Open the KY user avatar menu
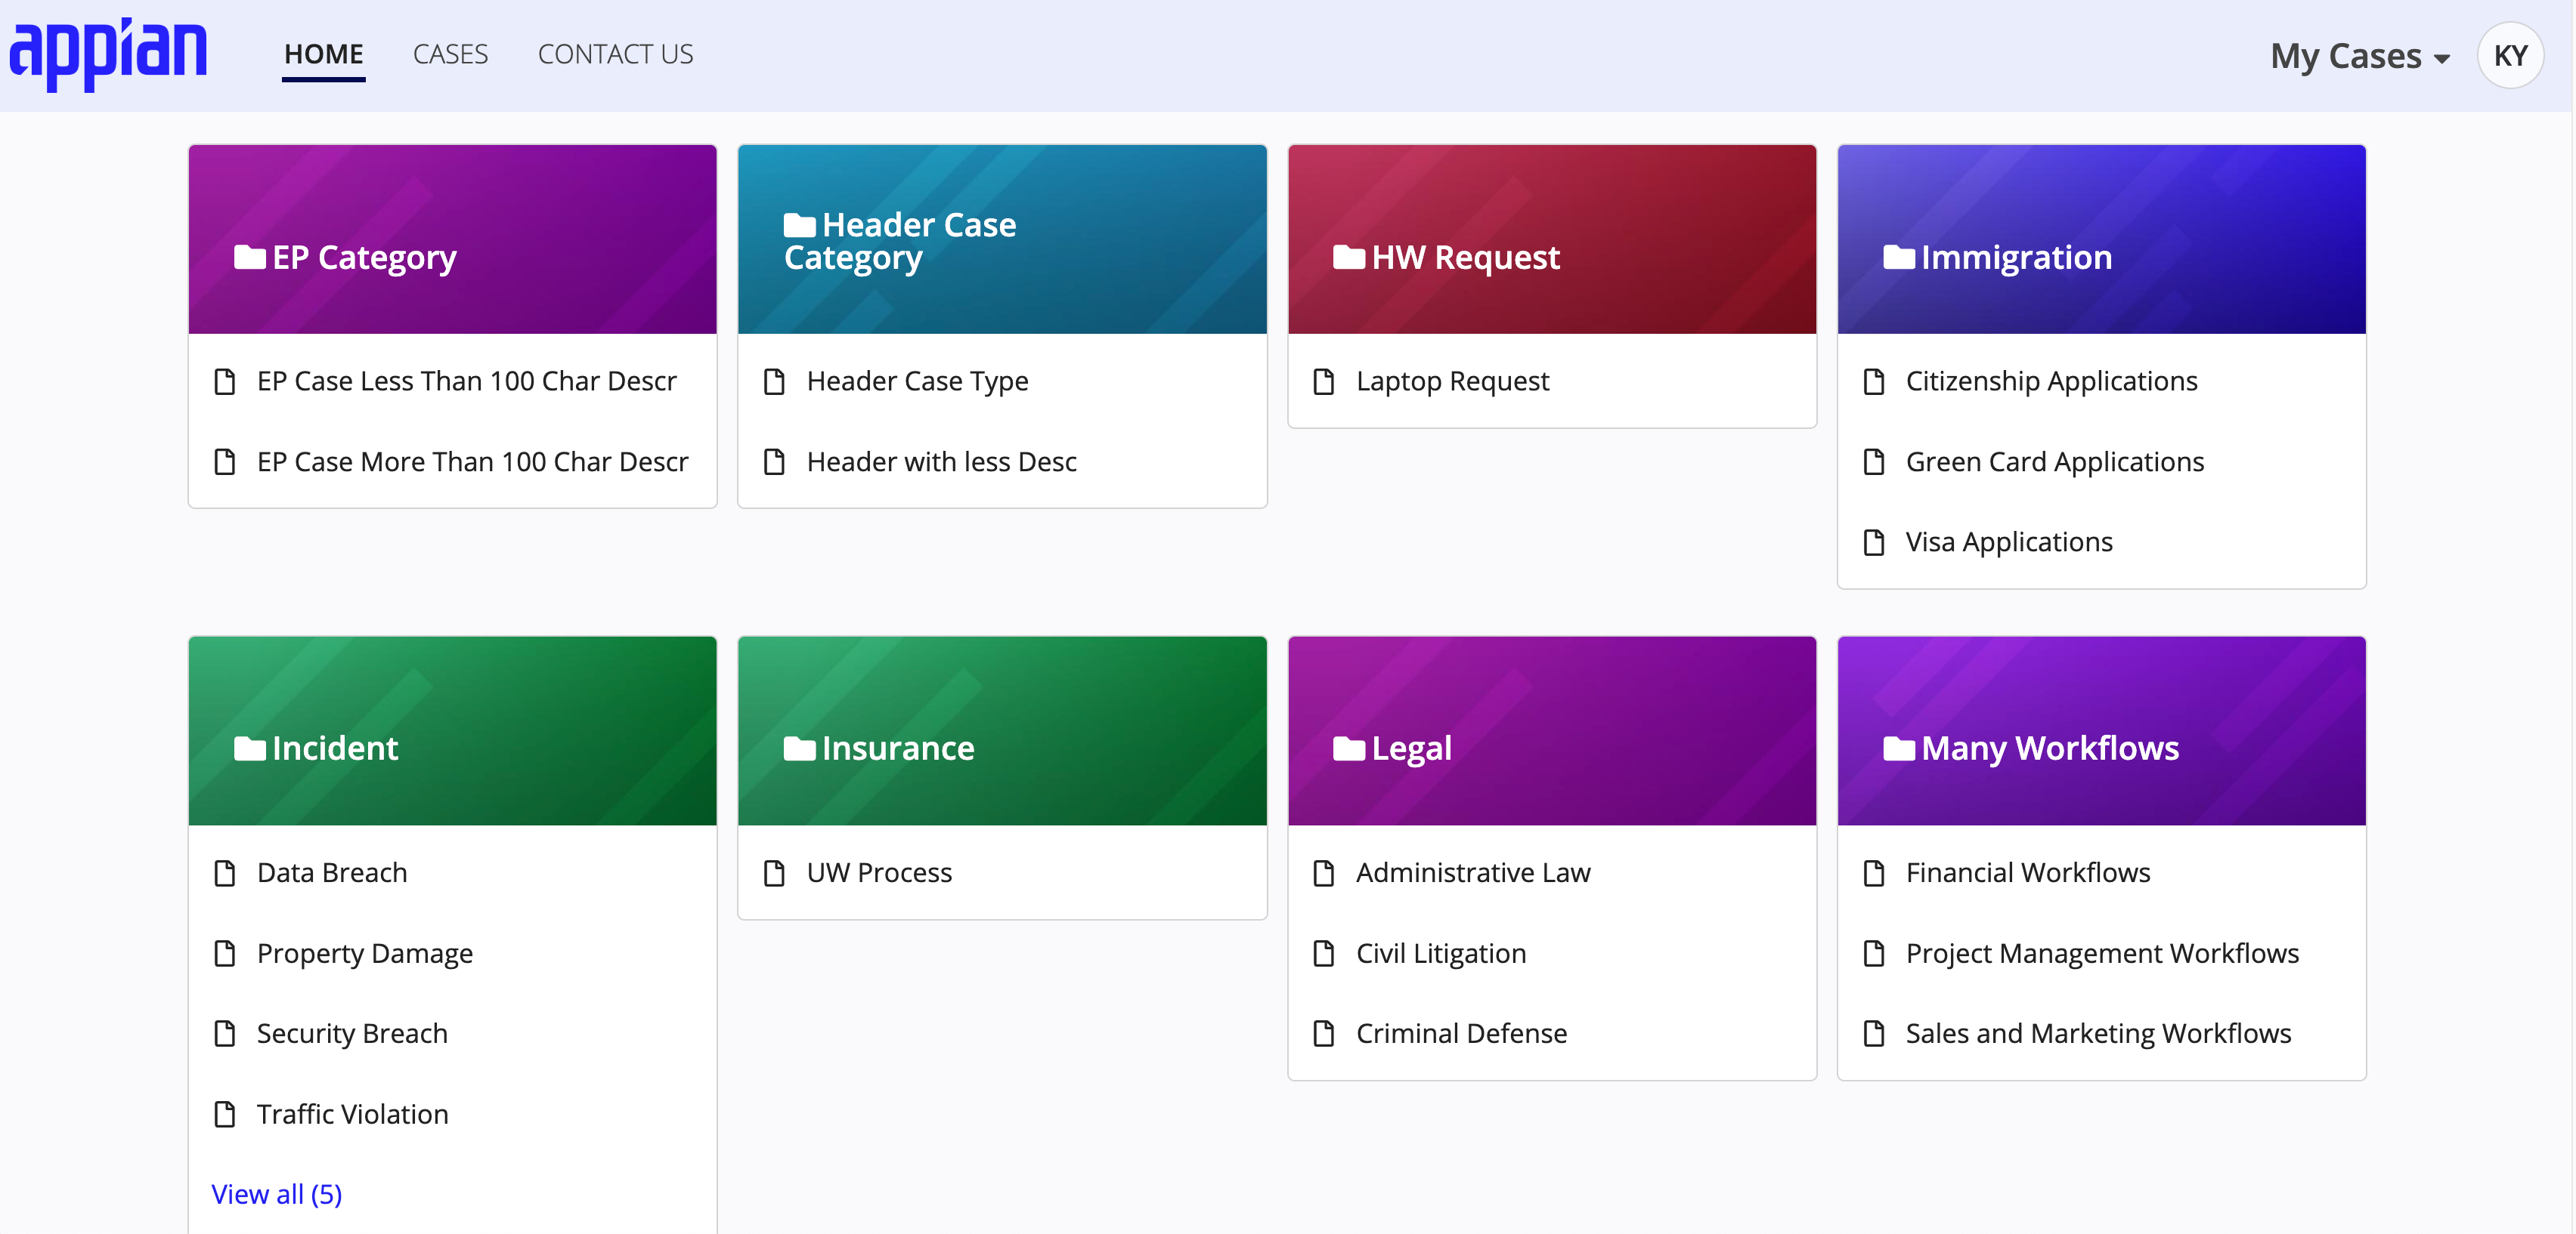2576x1234 pixels. pyautogui.click(x=2510, y=55)
